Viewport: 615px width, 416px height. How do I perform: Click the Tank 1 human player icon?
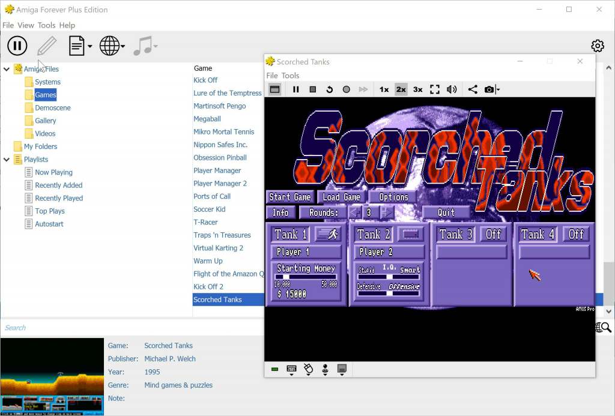(x=327, y=235)
